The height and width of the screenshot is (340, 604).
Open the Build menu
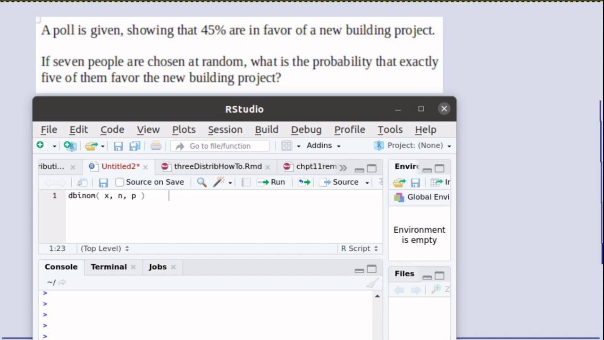(x=267, y=129)
